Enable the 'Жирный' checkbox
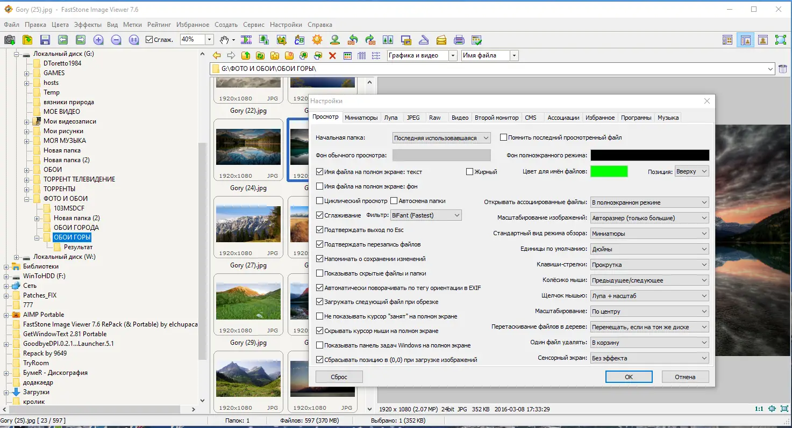The width and height of the screenshot is (792, 428). pos(469,171)
